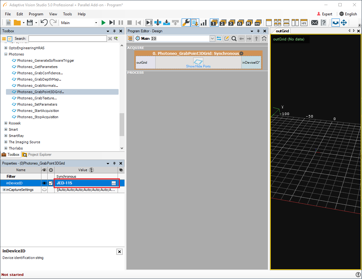Click the wrench tool icon in the toolbar
Image resolution: width=362 pixels, height=279 pixels.
[186, 23]
